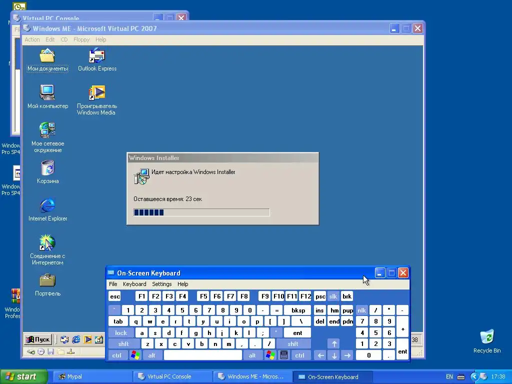This screenshot has width=512, height=384.
Task: Click the Пуск start button in guest
Action: pyautogui.click(x=38, y=339)
